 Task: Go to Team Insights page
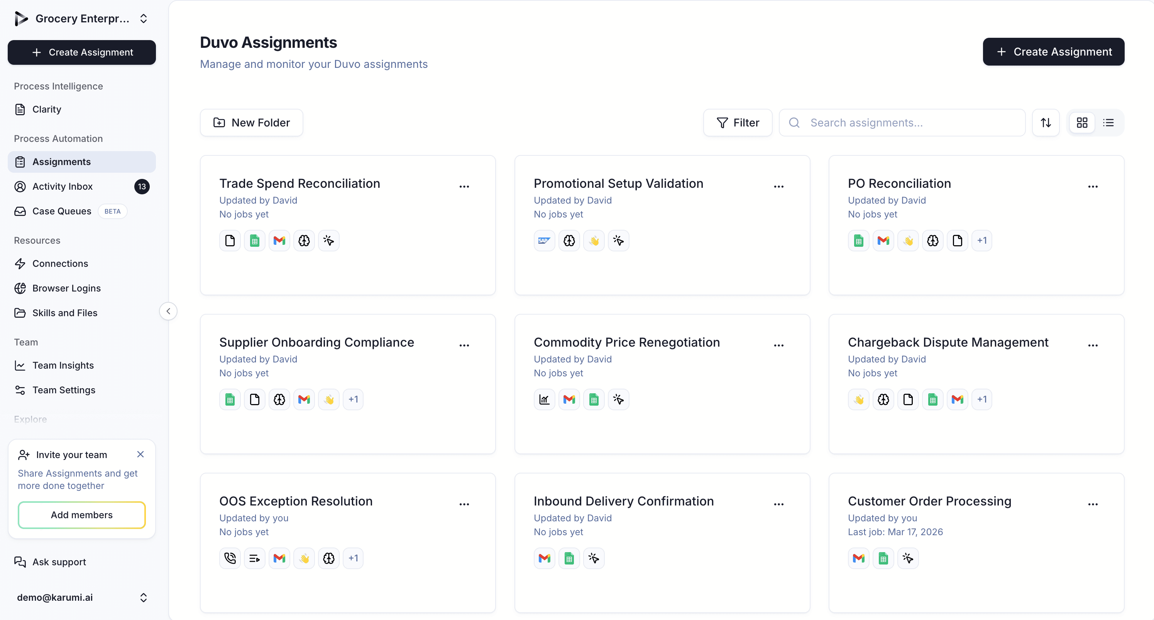(63, 365)
